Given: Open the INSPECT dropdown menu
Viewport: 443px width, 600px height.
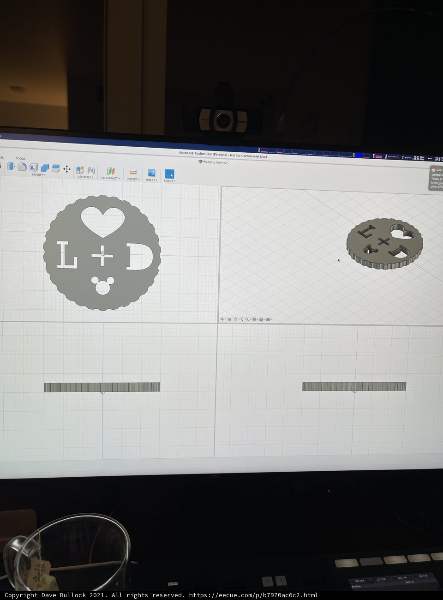Looking at the screenshot, I should (x=133, y=179).
